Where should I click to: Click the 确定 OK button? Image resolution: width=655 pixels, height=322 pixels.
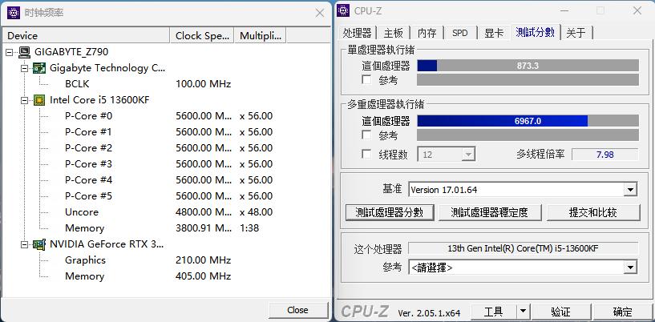[x=622, y=311]
